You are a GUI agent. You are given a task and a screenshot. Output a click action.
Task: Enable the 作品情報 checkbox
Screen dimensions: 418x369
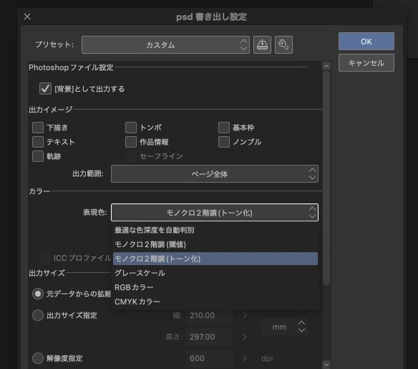tap(131, 142)
